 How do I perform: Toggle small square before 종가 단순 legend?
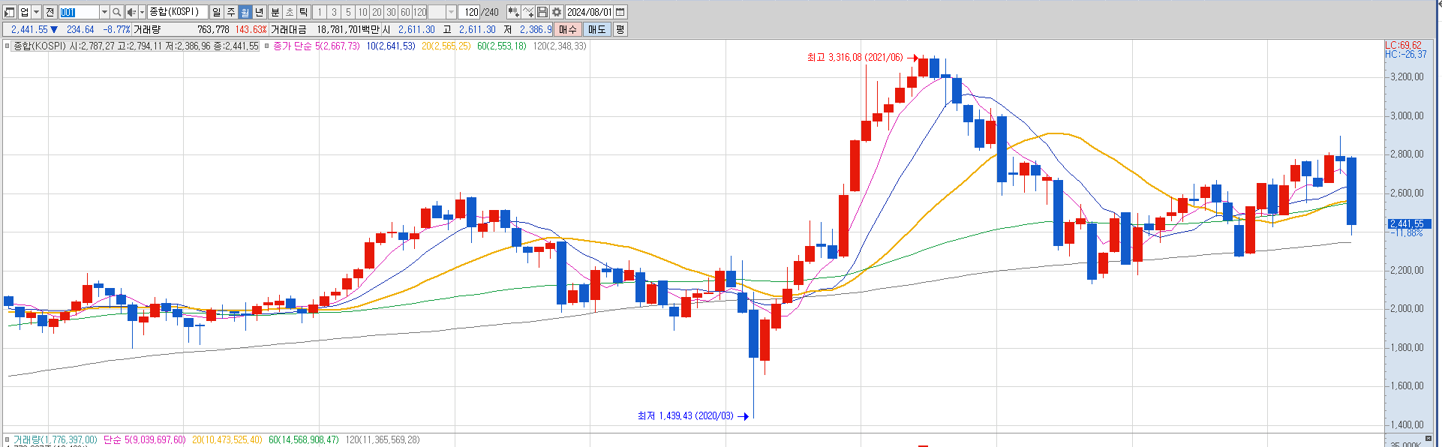pyautogui.click(x=267, y=46)
